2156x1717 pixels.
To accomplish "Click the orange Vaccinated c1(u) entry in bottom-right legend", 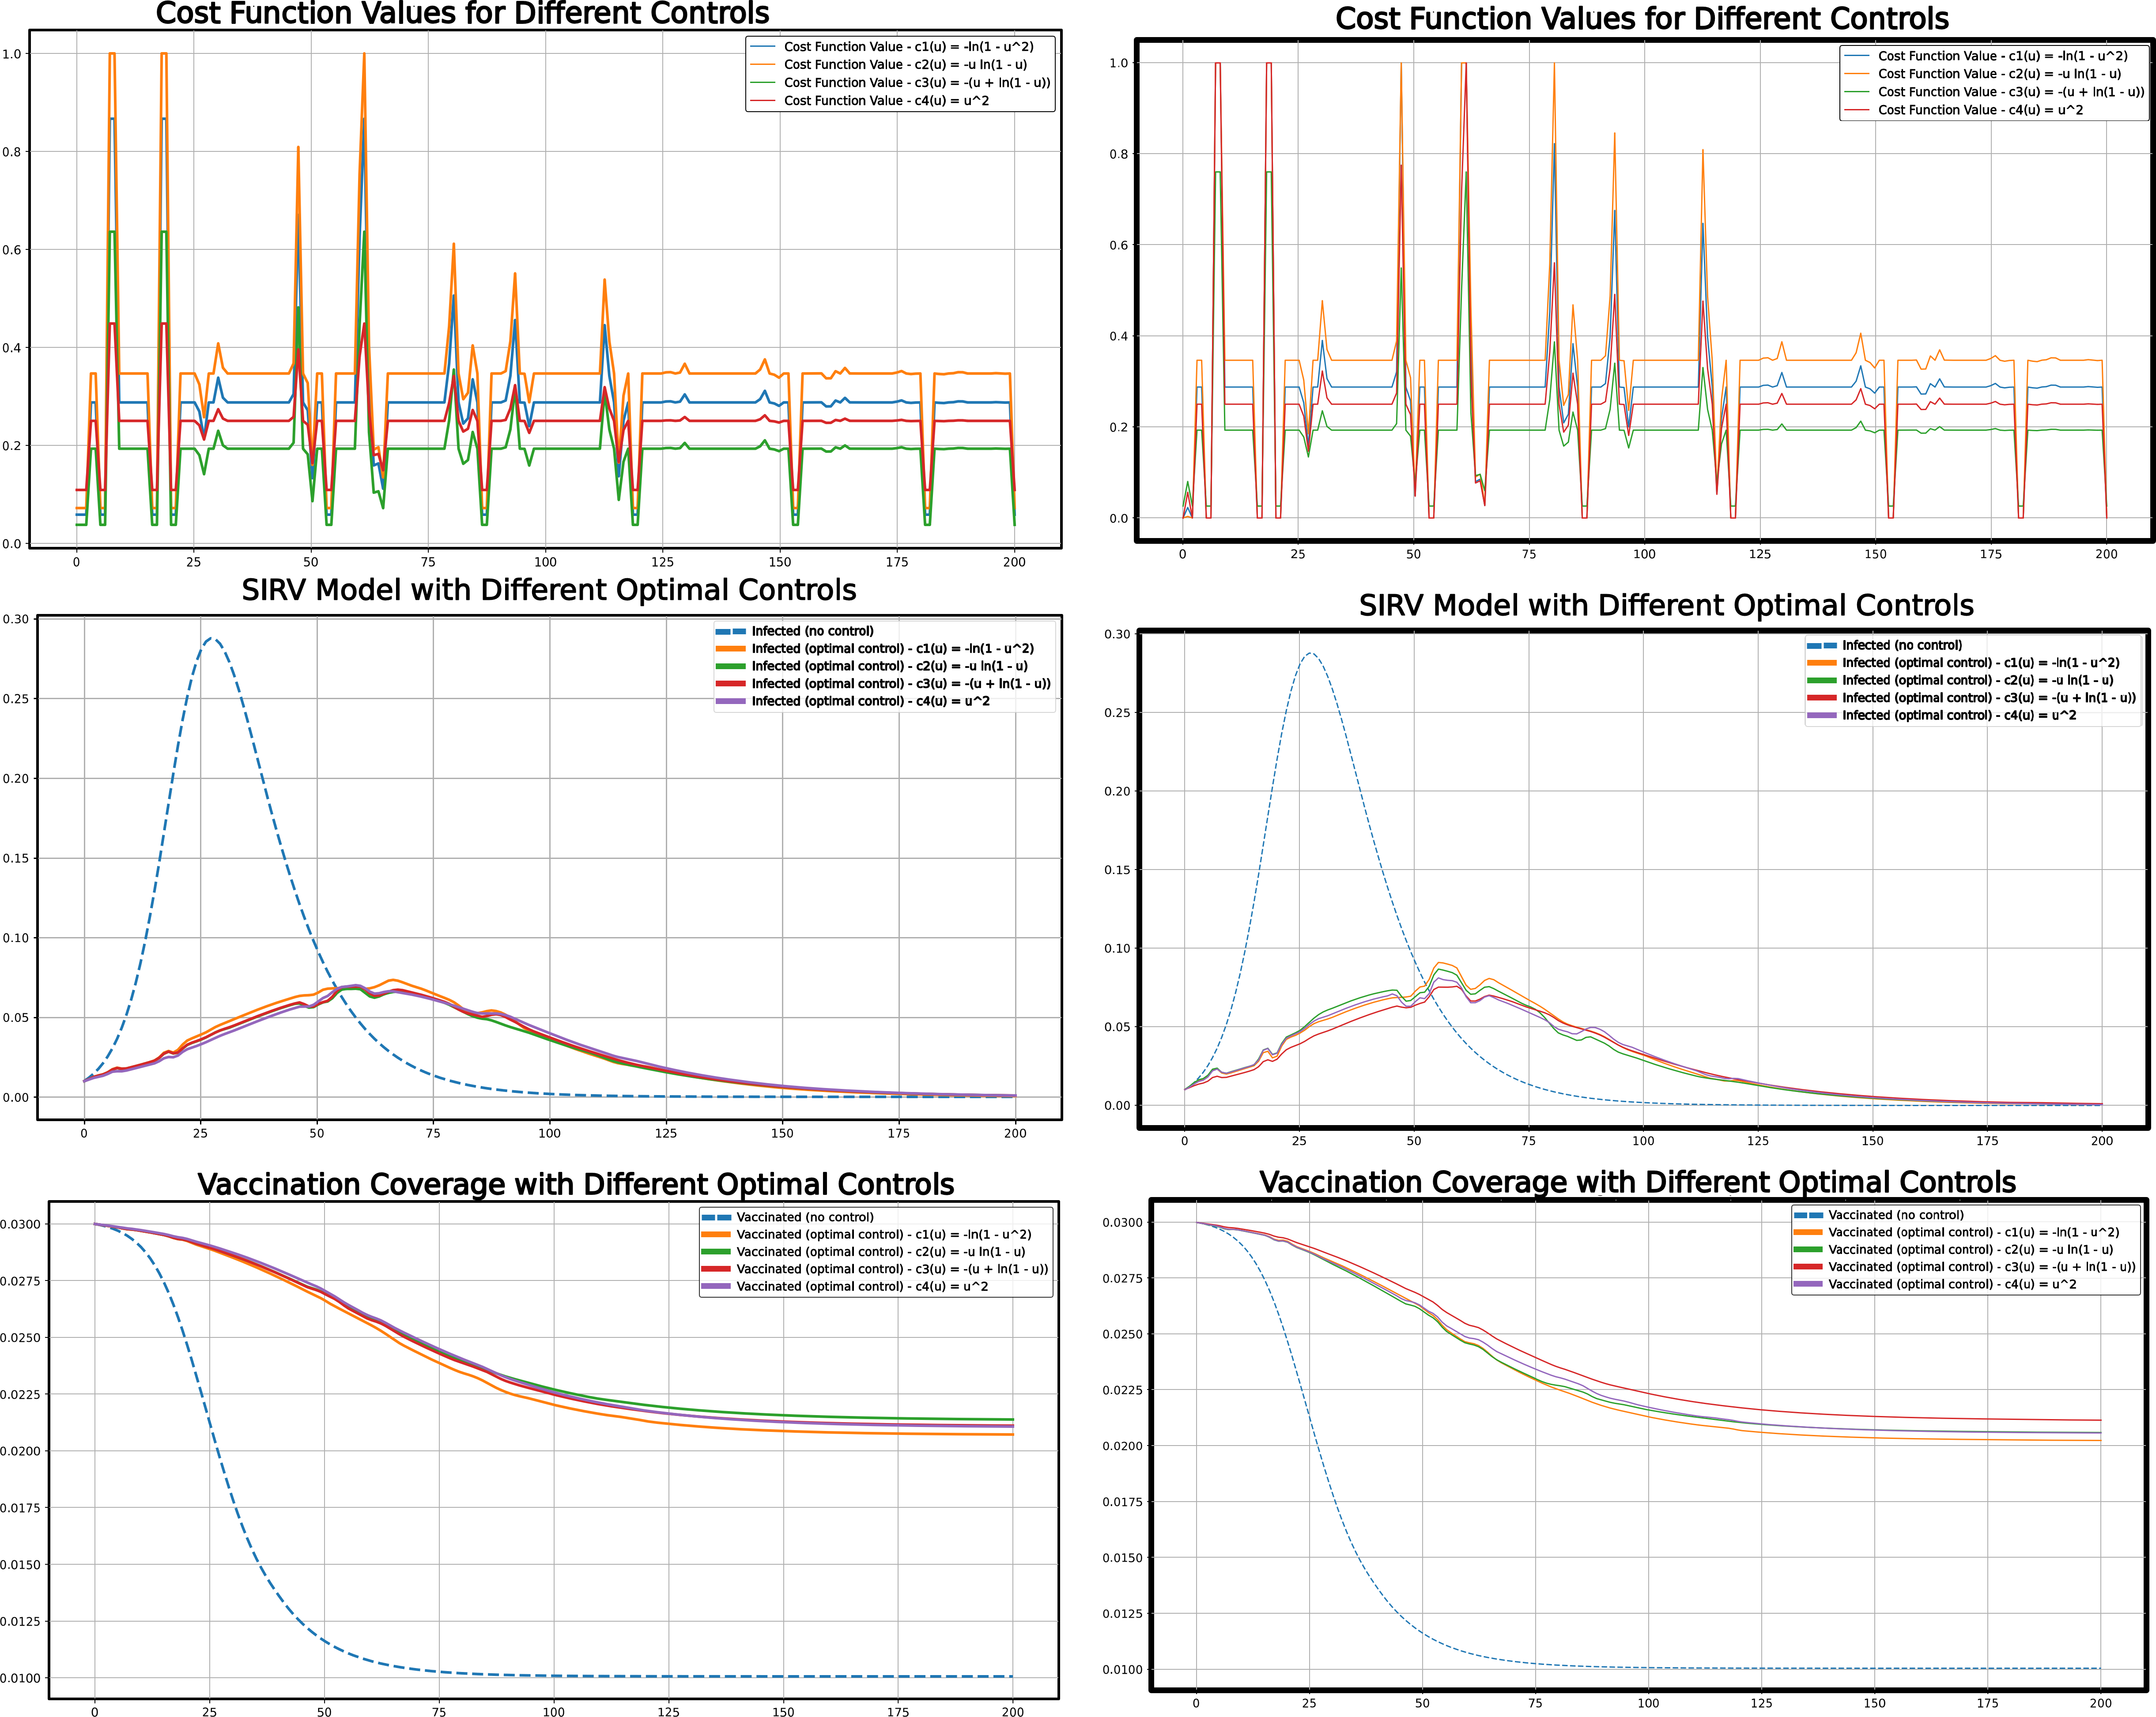I will pos(1973,1232).
